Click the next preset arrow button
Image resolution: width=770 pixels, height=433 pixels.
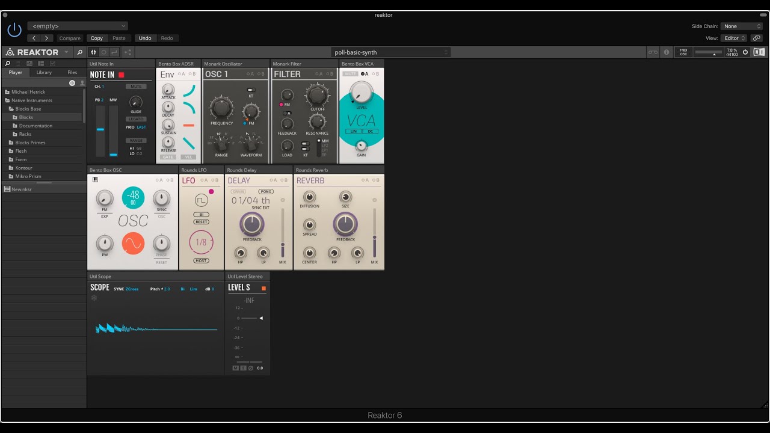pos(47,38)
